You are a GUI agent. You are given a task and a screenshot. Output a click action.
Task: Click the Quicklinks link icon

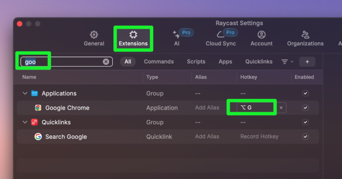[35, 122]
